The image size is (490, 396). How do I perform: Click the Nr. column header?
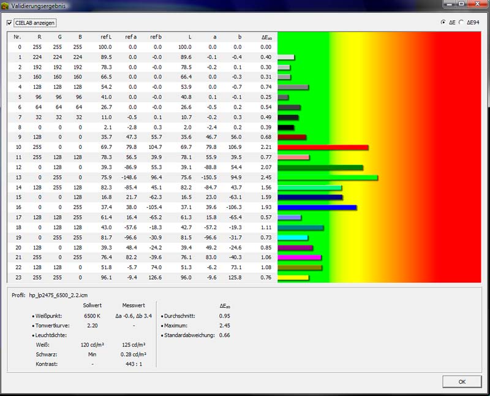coord(17,37)
